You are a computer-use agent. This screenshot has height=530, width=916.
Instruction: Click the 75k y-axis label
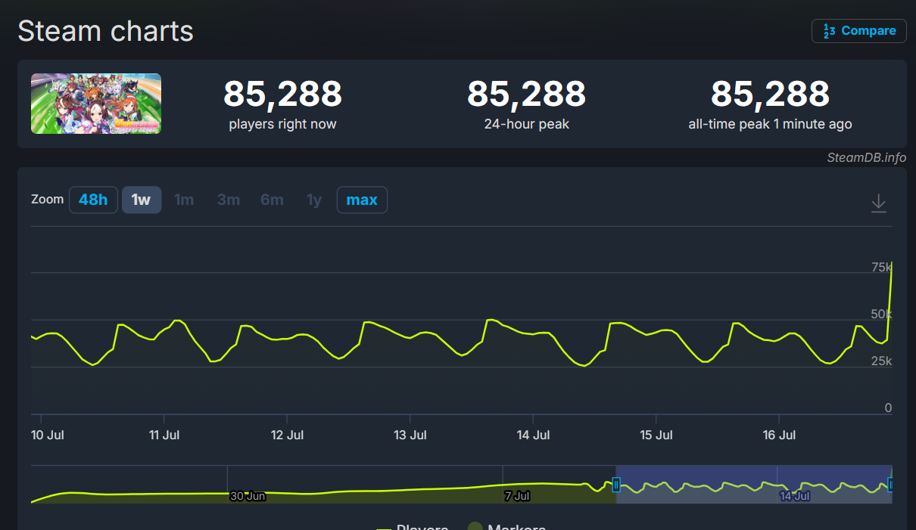click(x=882, y=267)
